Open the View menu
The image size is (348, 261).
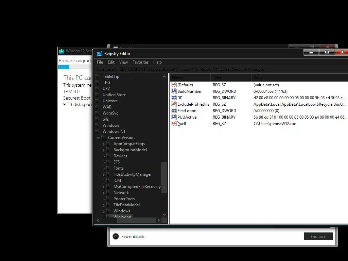pyautogui.click(x=123, y=62)
